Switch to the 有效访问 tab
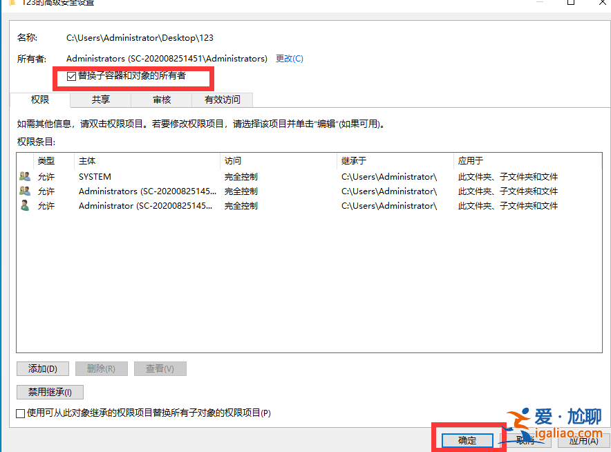This screenshot has height=452, width=611. click(x=223, y=100)
